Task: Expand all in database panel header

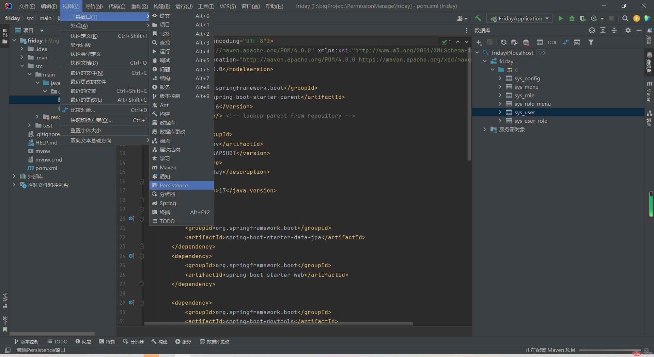Action: (603, 30)
